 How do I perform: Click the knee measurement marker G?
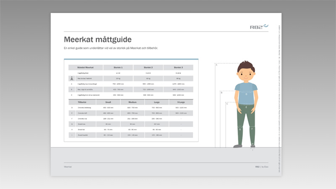click(240, 129)
